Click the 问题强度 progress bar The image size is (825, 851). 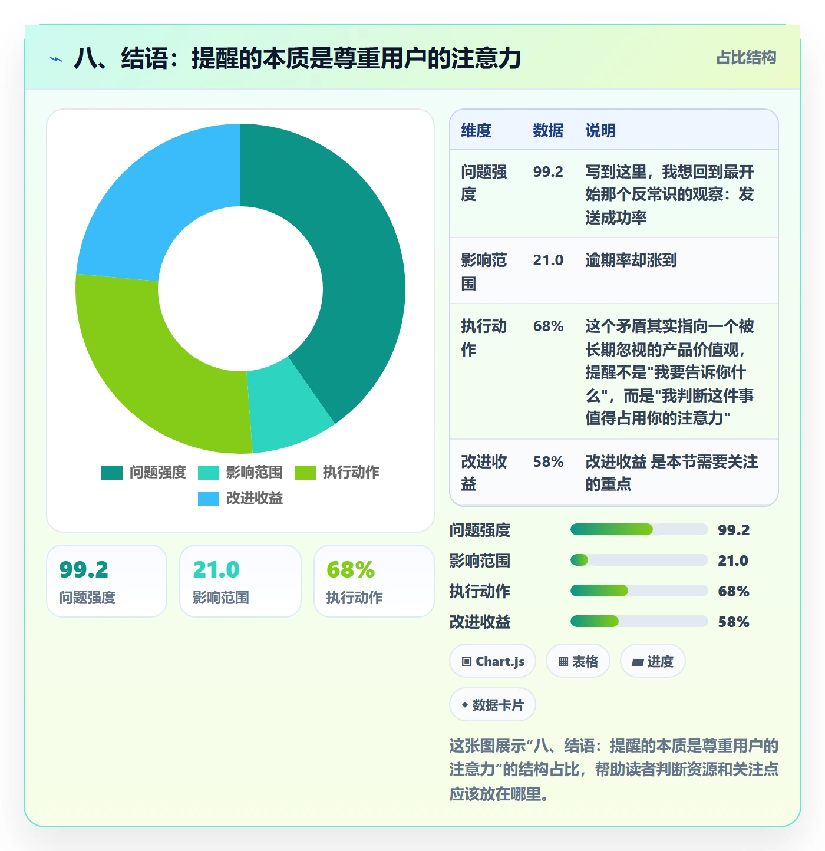coord(639,529)
